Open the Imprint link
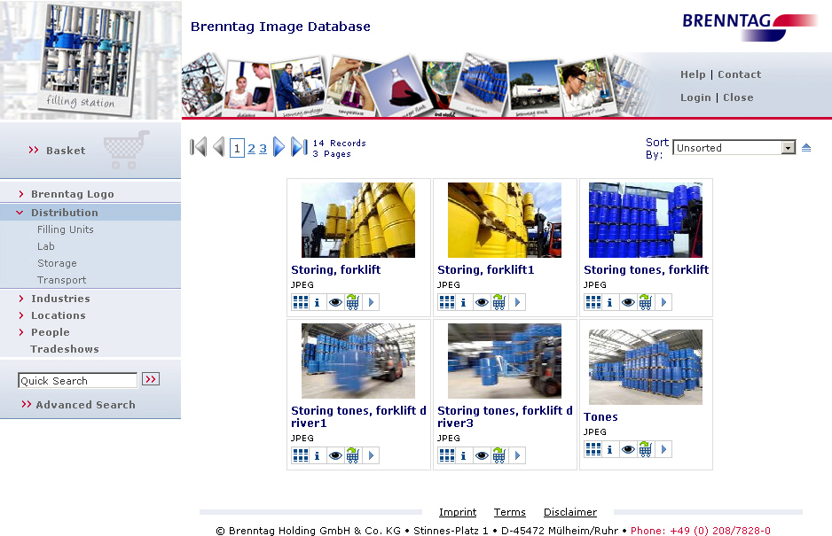This screenshot has width=832, height=536. tap(458, 512)
